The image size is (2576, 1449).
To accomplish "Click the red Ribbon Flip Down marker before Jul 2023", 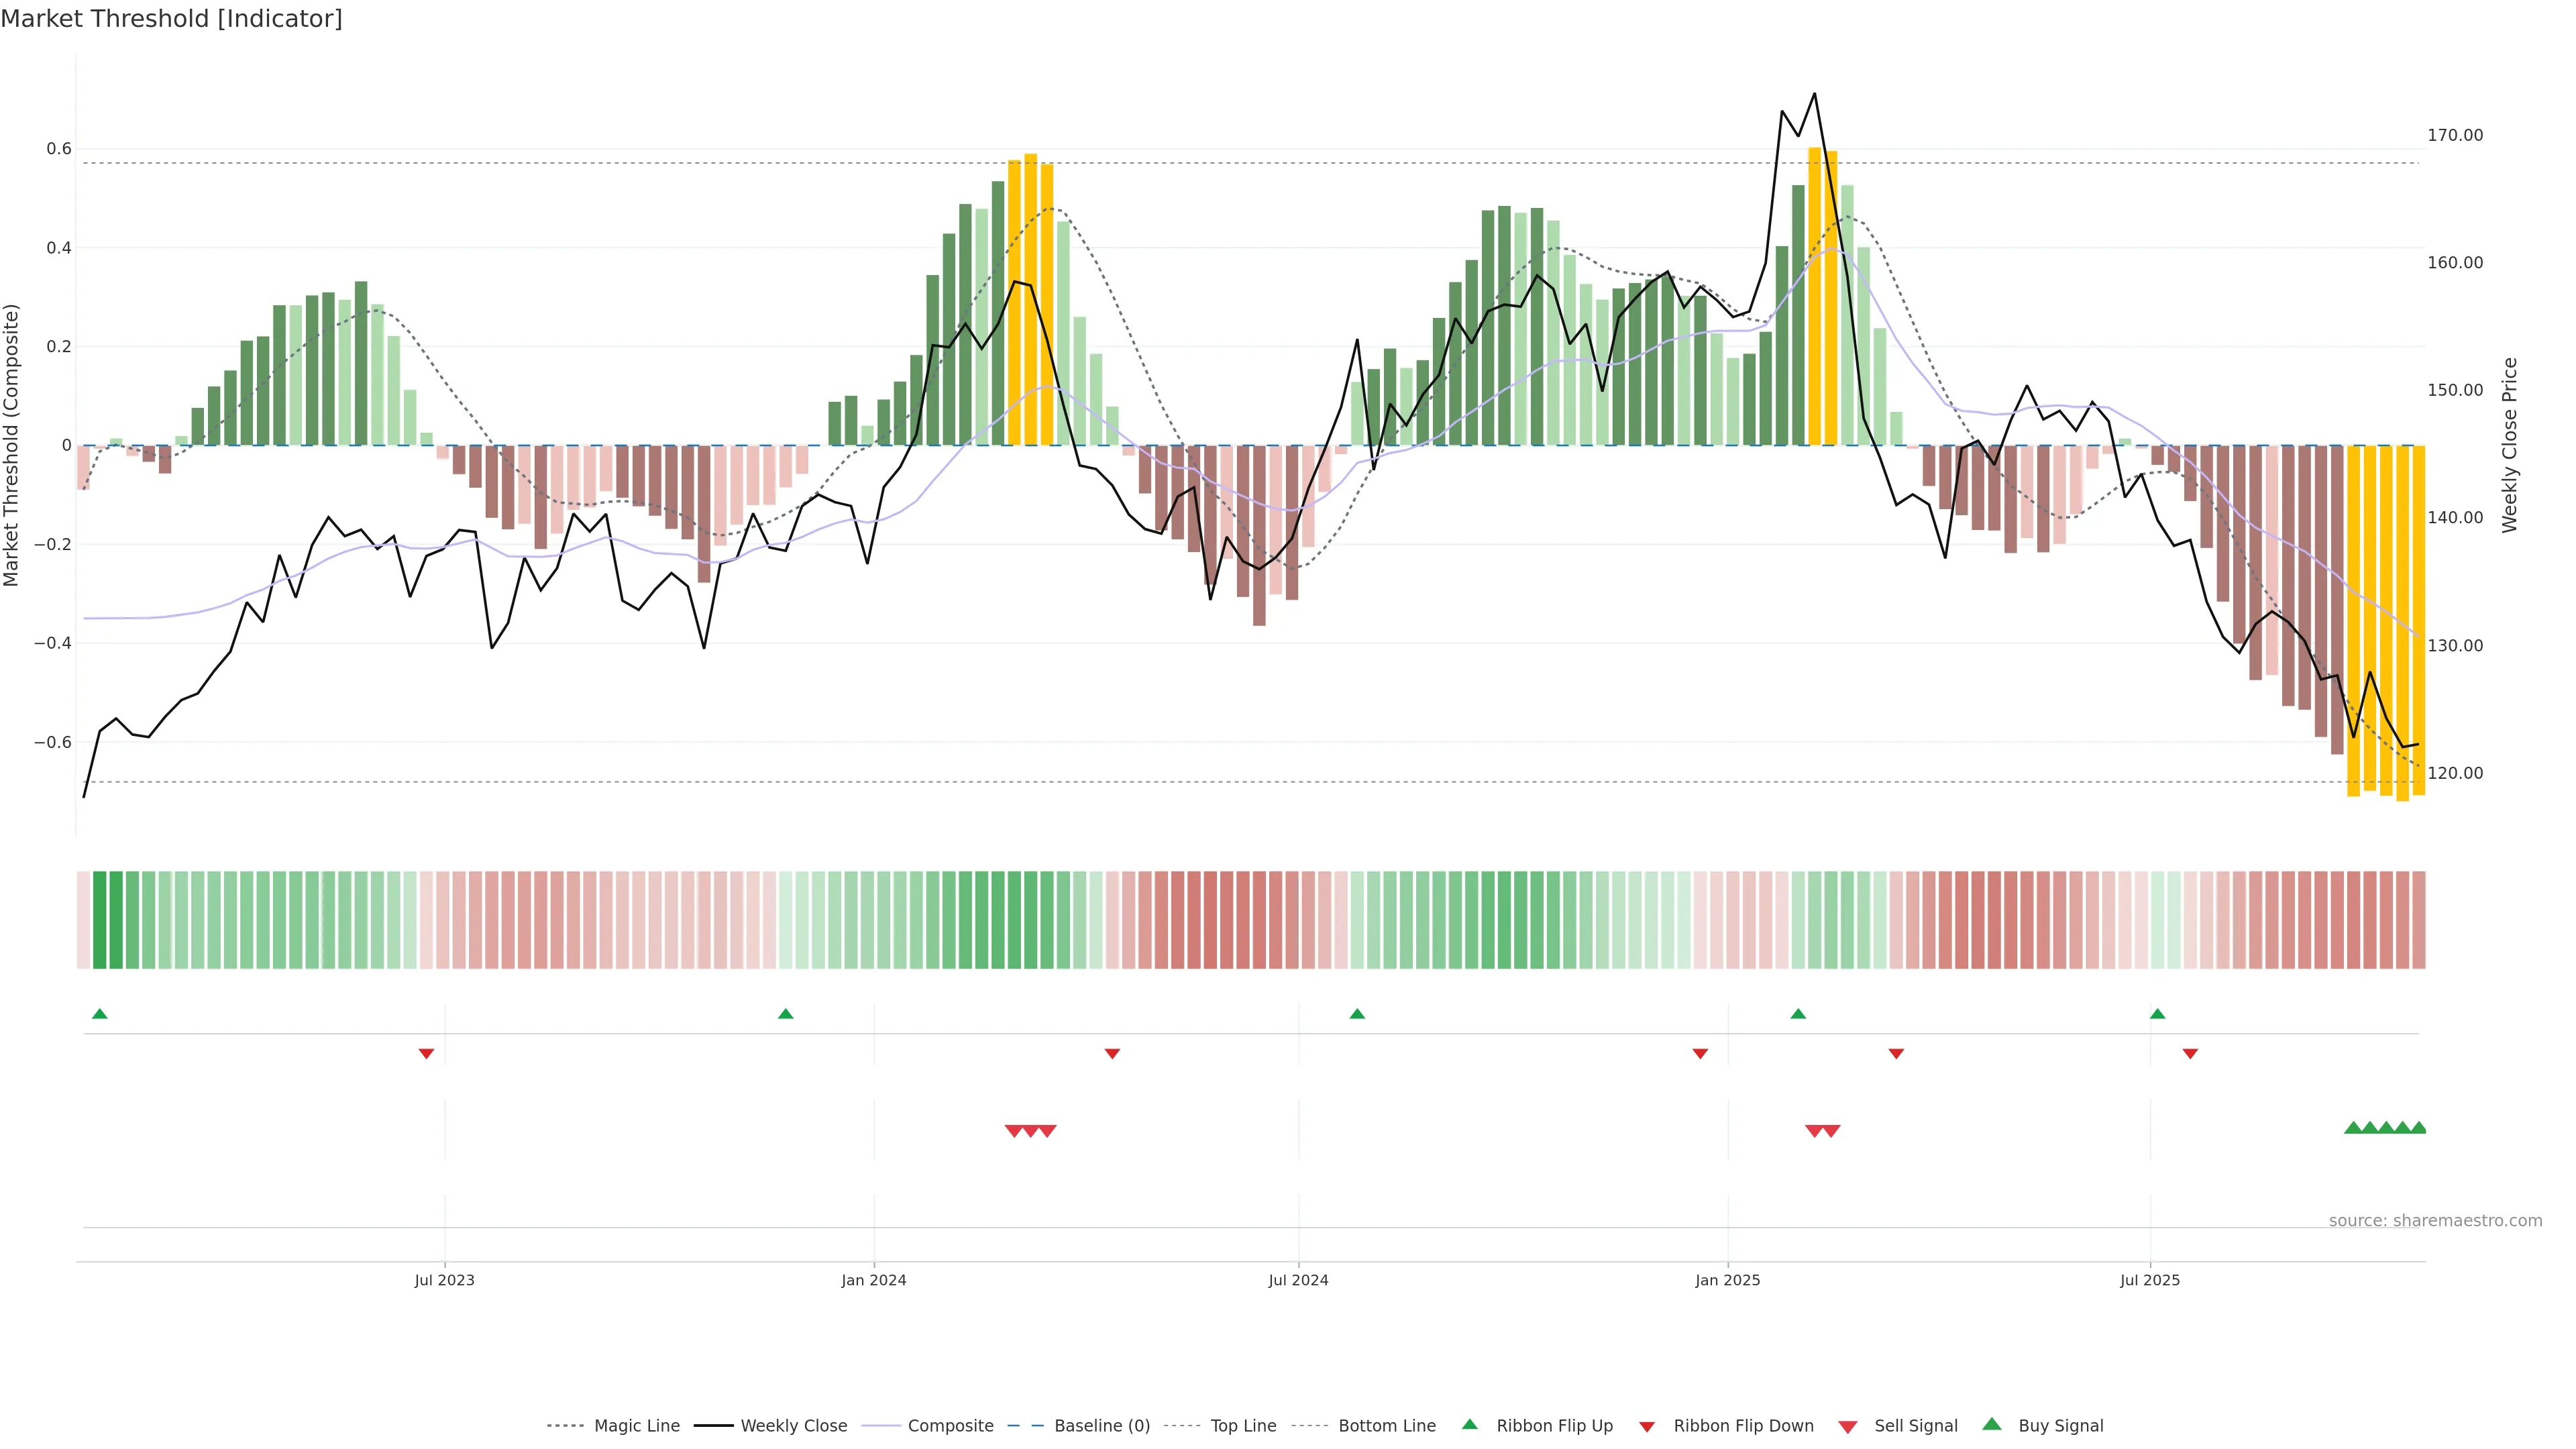I will (x=426, y=1053).
